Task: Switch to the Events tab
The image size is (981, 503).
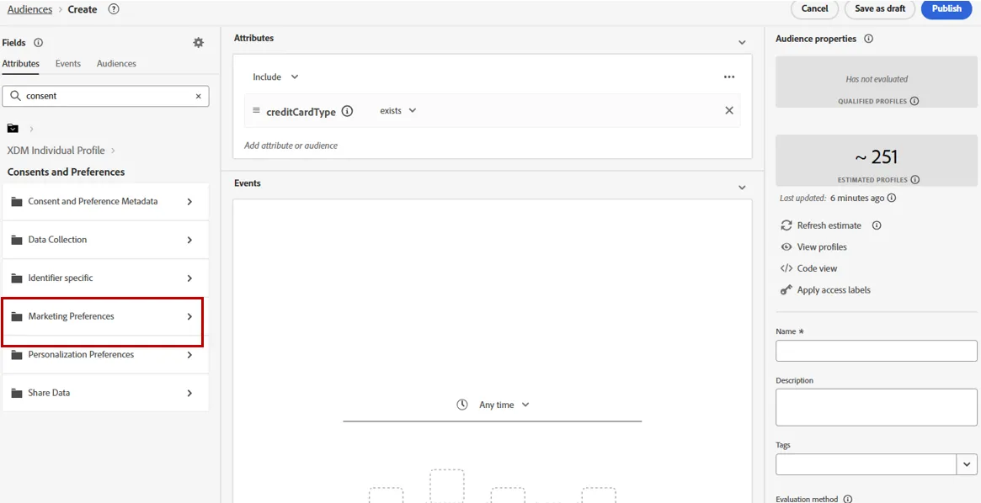Action: point(67,64)
